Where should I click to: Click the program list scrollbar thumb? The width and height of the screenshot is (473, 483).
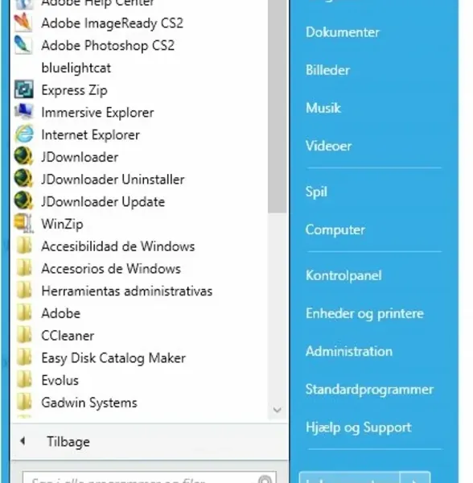coord(277,105)
